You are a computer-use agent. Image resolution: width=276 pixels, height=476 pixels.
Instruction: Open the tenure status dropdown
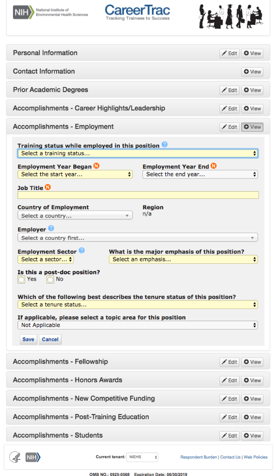138,304
